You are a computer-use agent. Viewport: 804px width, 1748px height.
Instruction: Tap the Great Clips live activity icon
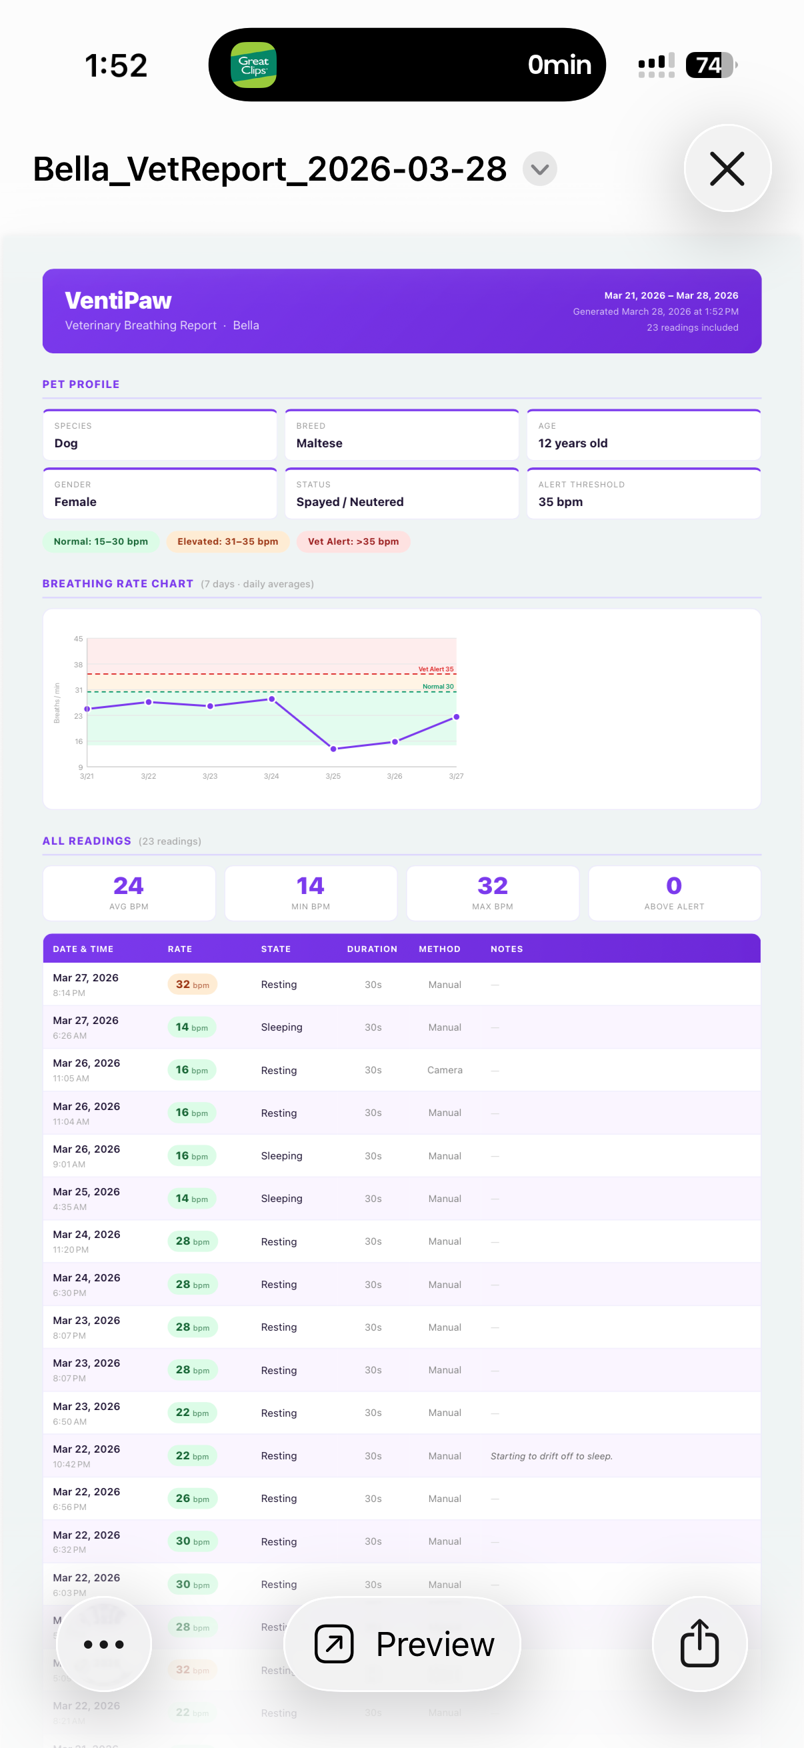click(253, 65)
